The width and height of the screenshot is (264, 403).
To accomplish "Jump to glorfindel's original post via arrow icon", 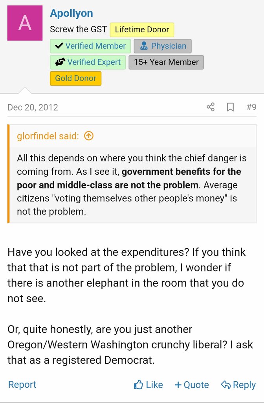I will coord(89,136).
